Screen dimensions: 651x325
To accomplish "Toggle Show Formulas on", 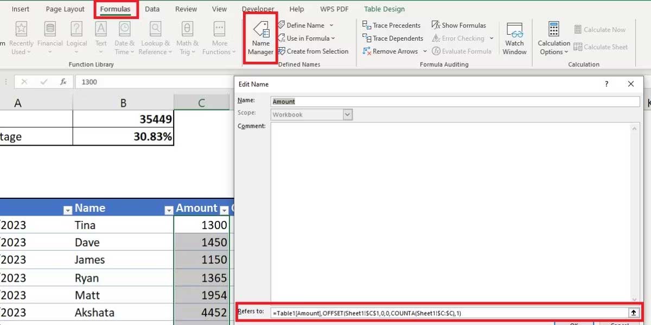I will click(459, 25).
